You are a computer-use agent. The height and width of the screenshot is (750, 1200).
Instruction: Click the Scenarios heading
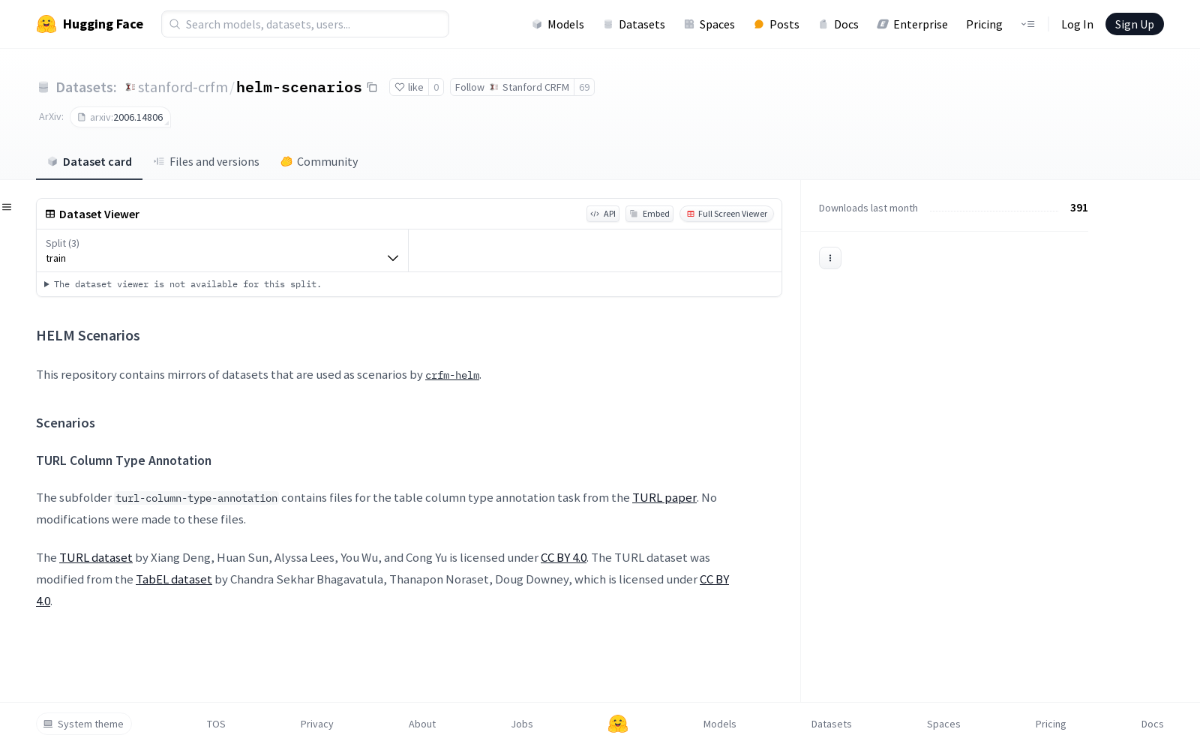tap(65, 423)
